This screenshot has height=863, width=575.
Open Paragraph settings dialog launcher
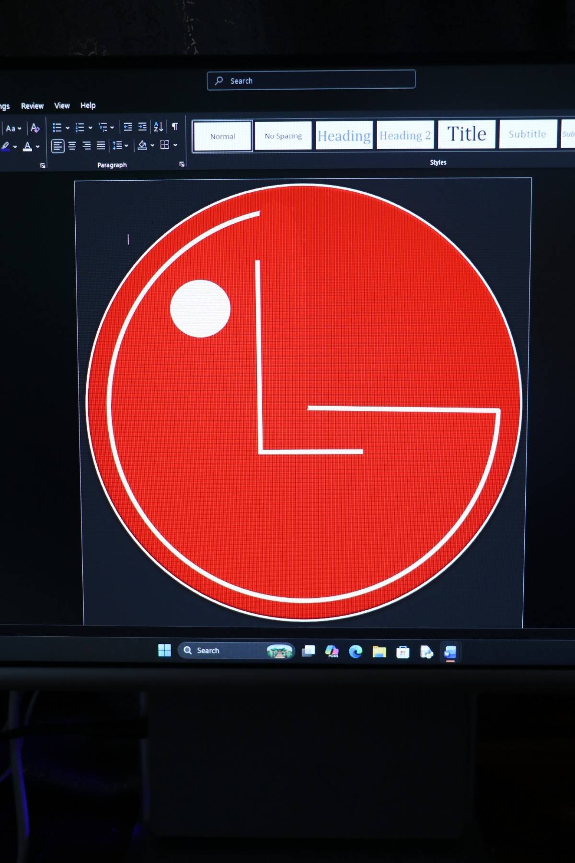182,164
